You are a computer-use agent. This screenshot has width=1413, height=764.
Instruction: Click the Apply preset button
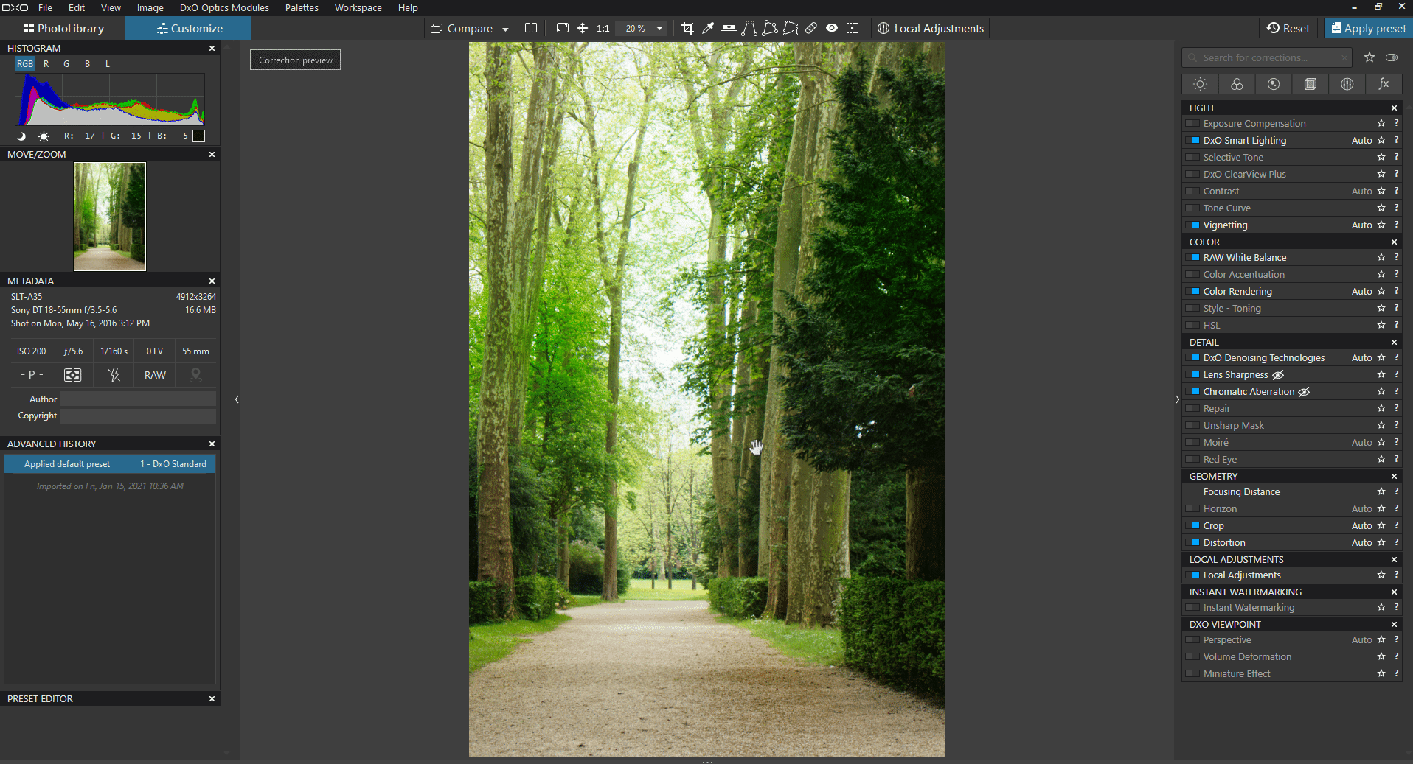click(x=1368, y=29)
